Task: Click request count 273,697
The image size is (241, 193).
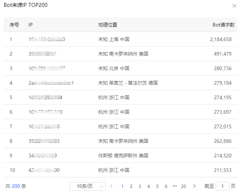Action: [222, 112]
